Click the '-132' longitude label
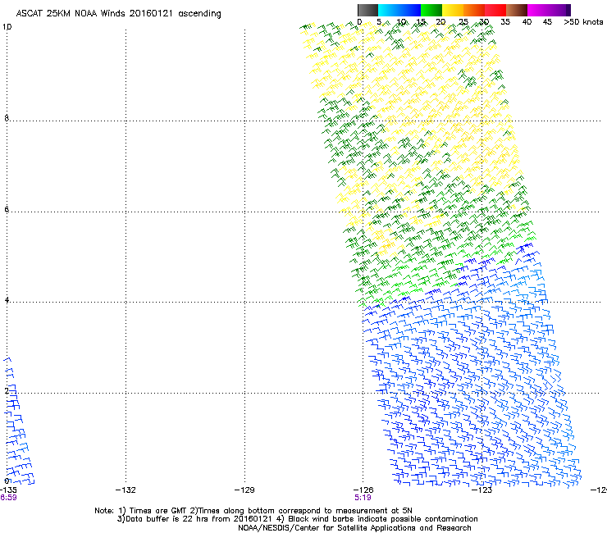Image resolution: width=607 pixels, height=533 pixels. 126,490
